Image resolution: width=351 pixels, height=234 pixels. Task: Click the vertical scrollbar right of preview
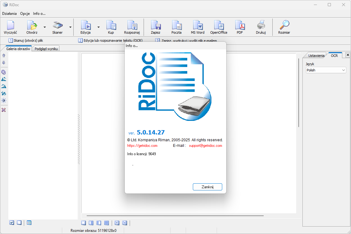[299, 93]
